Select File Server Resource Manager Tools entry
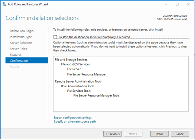This screenshot has width=195, height=140. [96, 95]
